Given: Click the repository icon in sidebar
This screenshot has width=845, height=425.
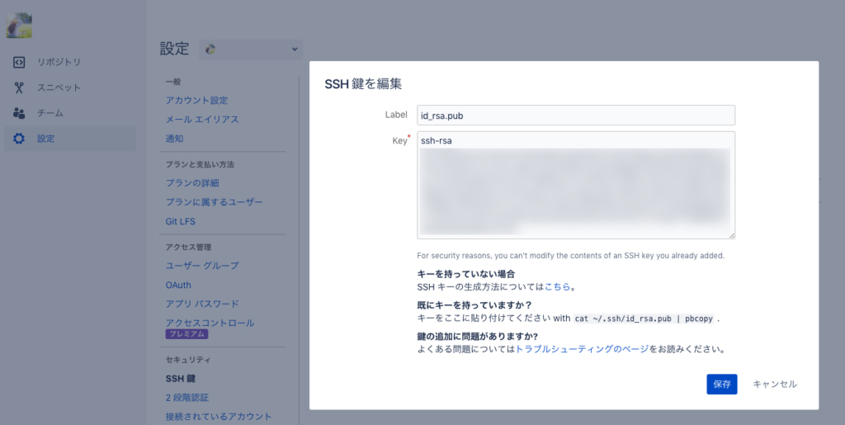Looking at the screenshot, I should click(19, 62).
